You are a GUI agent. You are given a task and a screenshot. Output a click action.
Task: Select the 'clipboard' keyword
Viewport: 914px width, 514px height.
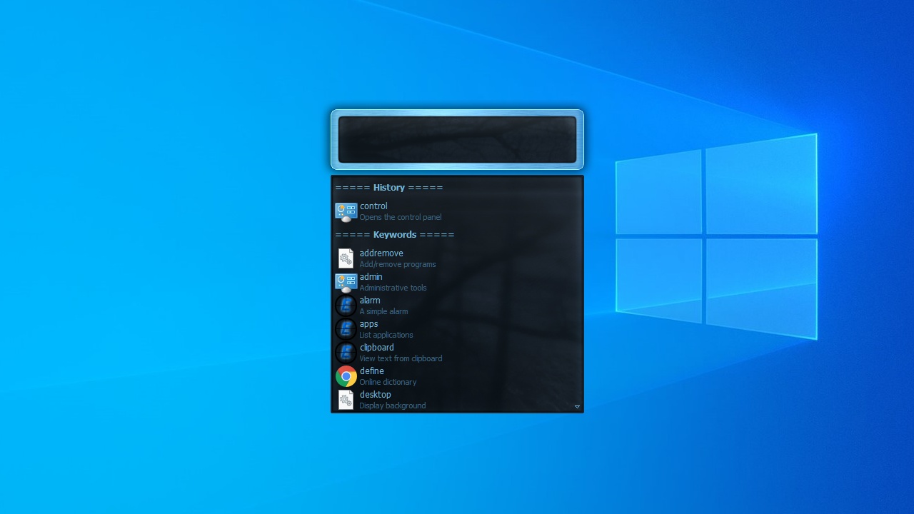[x=377, y=348]
